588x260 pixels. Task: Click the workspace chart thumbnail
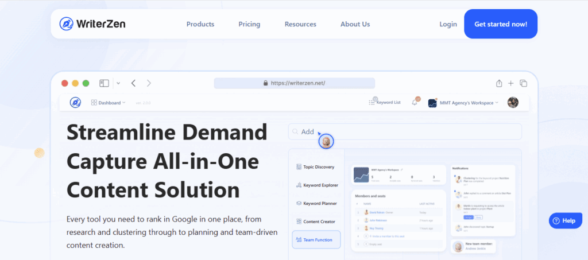[x=361, y=174]
